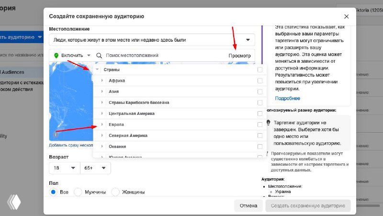Check the Океания checkbox
This screenshot has width=383, height=216.
coord(260,147)
